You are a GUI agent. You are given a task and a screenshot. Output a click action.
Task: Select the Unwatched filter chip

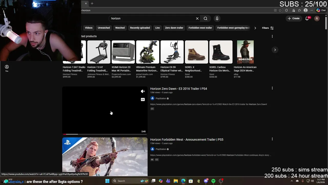point(104,28)
